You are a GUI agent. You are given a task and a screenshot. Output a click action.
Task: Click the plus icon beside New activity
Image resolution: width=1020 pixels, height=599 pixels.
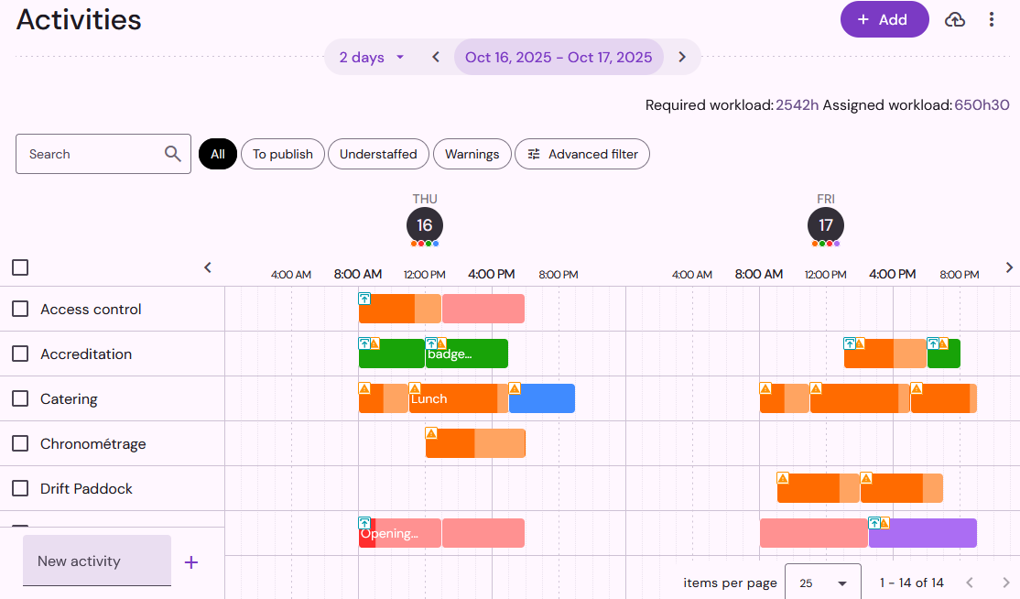(190, 562)
